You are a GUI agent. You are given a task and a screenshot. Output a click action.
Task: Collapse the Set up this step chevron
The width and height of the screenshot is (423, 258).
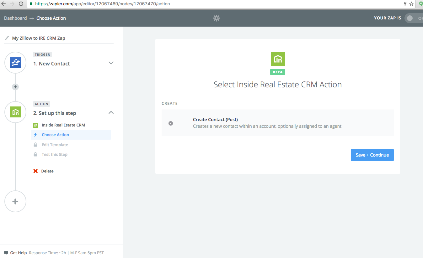[111, 112]
